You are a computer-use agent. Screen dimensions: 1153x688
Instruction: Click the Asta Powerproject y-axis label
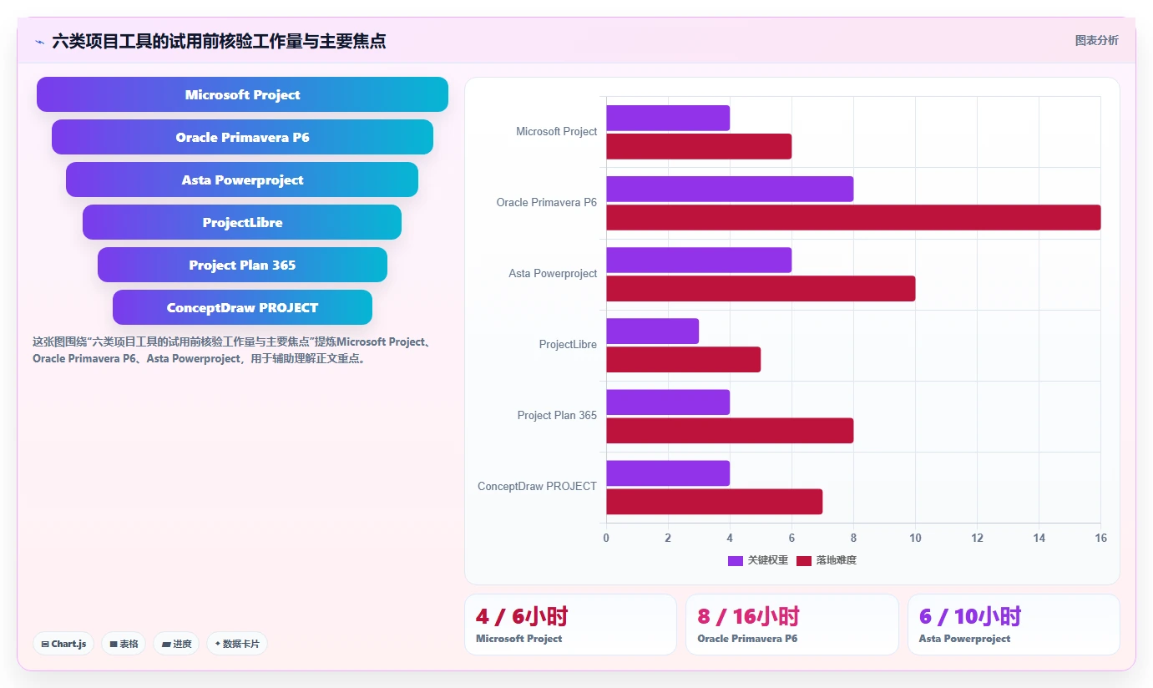click(x=553, y=273)
